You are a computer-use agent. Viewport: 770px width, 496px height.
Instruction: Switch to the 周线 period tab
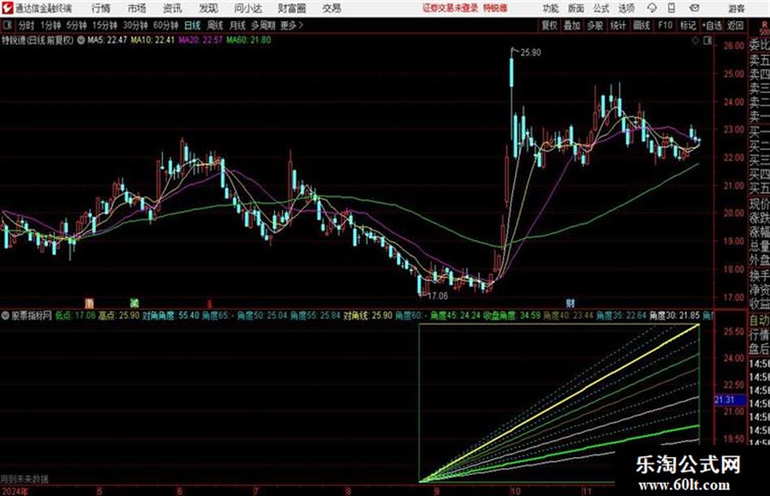coord(215,25)
